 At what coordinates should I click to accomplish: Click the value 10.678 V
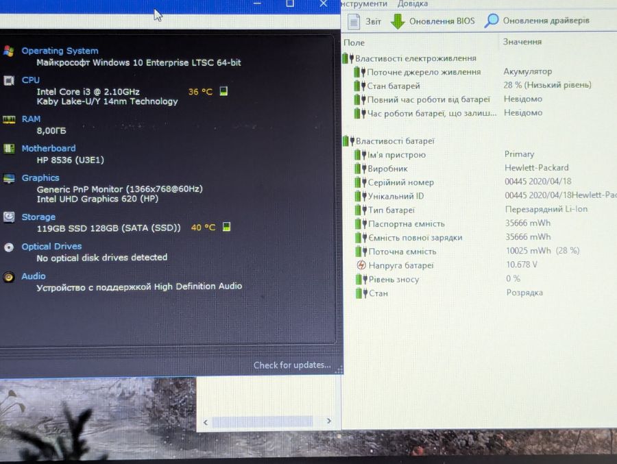pos(522,265)
